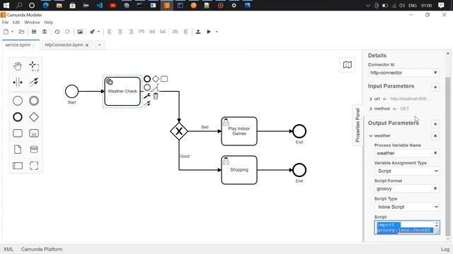Change element type with wrench icon
453x254 pixels.
click(x=147, y=96)
